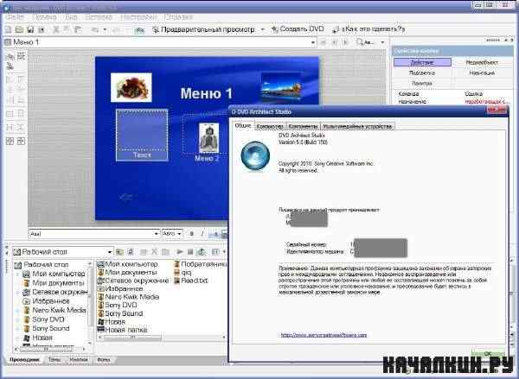Click the explorer delete X icon
The height and width of the screenshot is (379, 519).
tap(154, 252)
